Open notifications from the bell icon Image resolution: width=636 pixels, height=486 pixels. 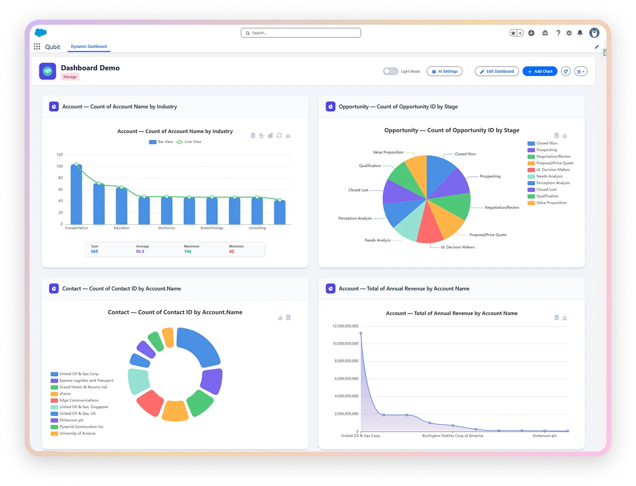(x=580, y=33)
